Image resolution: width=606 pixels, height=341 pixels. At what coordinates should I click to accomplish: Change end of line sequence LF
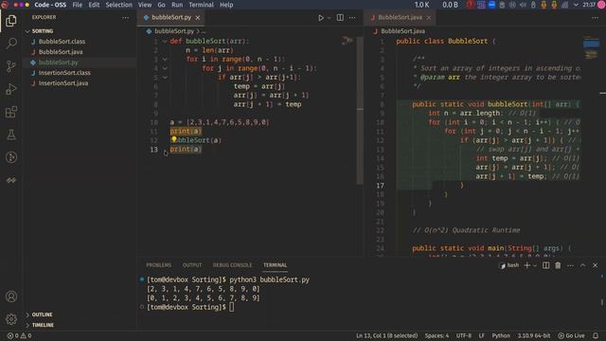pos(482,335)
